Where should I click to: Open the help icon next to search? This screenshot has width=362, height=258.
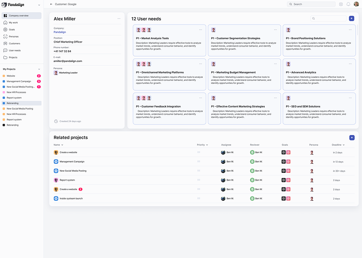tap(341, 4)
